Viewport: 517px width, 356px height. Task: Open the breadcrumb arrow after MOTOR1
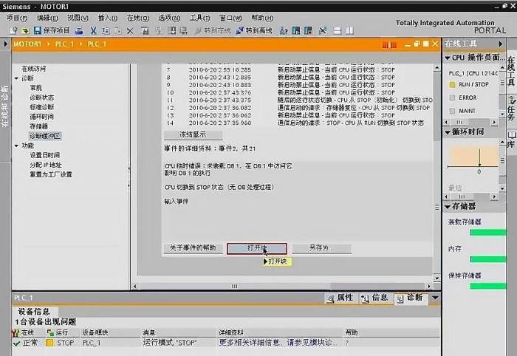coord(49,44)
